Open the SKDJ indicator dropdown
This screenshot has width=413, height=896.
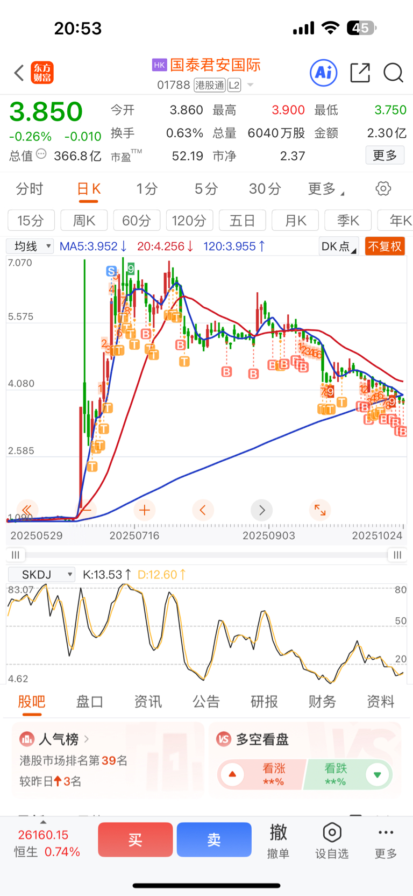[41, 575]
